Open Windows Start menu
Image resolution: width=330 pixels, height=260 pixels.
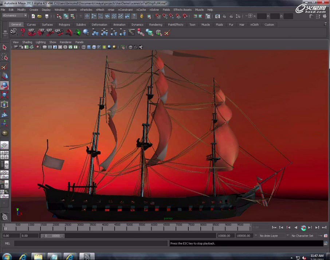(6, 256)
